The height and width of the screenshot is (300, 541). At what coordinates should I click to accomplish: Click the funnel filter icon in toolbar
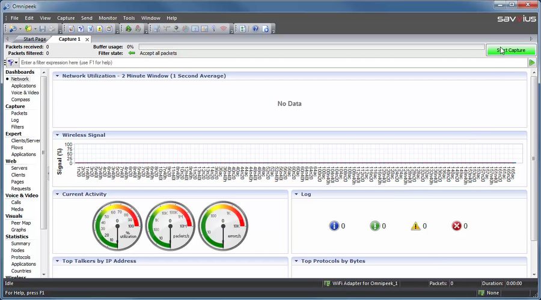coord(81,29)
